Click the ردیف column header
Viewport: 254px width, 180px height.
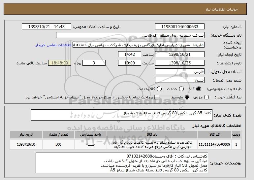pyautogui.click(x=236, y=135)
